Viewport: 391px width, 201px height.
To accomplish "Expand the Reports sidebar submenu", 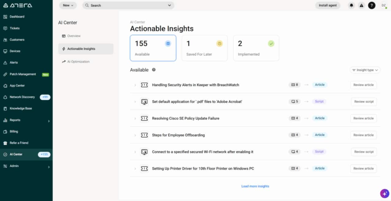I will [x=48, y=121].
